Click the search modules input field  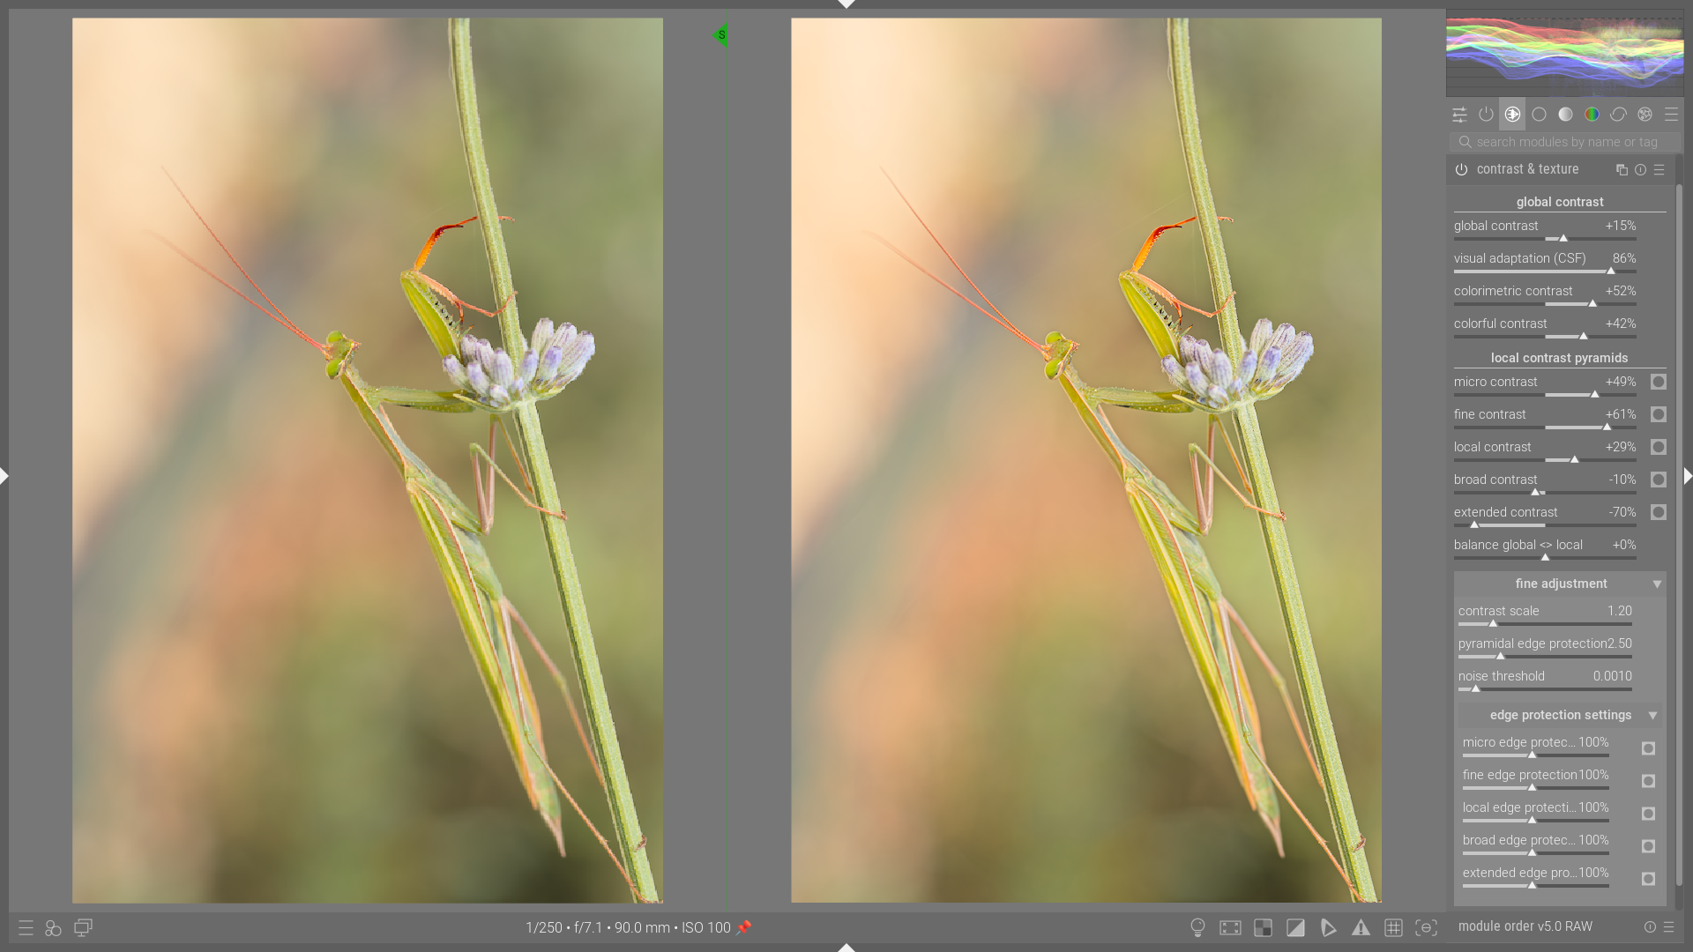coord(1566,142)
